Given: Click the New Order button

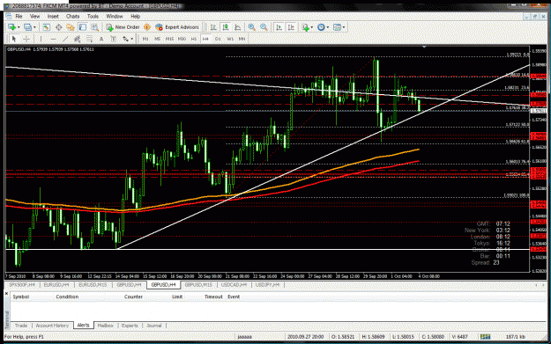Looking at the screenshot, I should coord(123,27).
